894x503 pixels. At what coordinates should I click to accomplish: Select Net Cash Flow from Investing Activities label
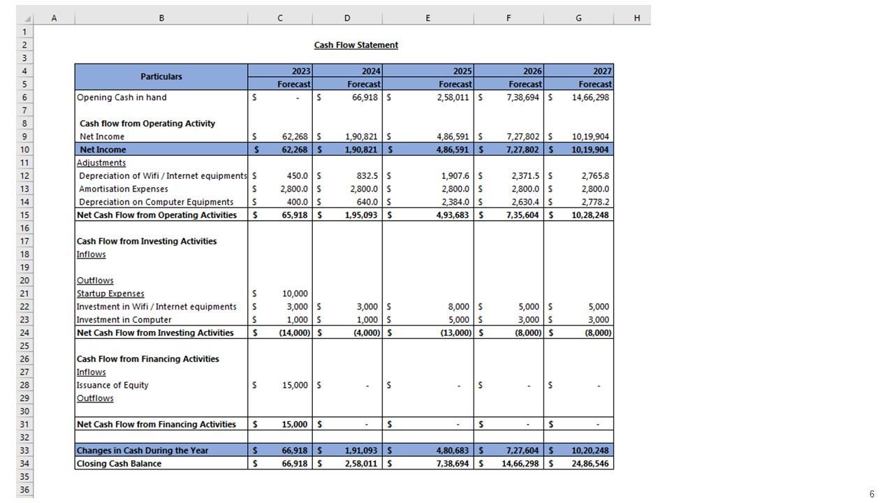(154, 333)
